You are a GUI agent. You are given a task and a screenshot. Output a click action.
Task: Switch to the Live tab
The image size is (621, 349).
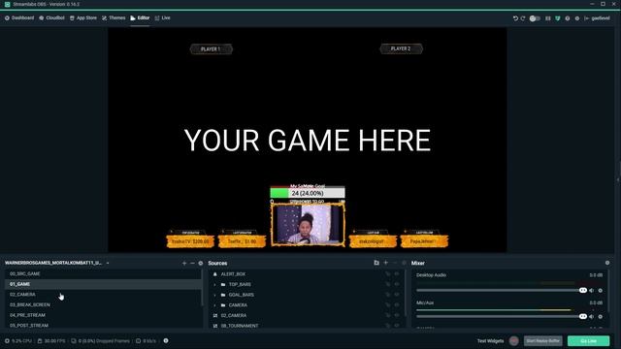(x=162, y=17)
